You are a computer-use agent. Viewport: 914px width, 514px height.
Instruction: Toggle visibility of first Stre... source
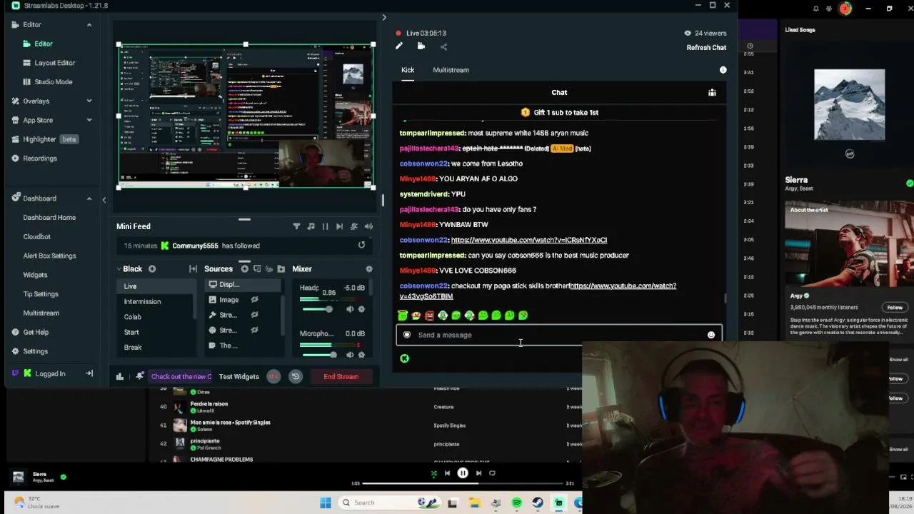[254, 315]
